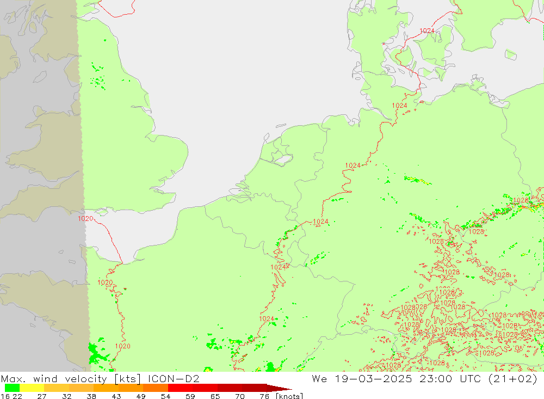This screenshot has height=399, width=544.
Task: Click the legend value "38"
Action: click(91, 396)
